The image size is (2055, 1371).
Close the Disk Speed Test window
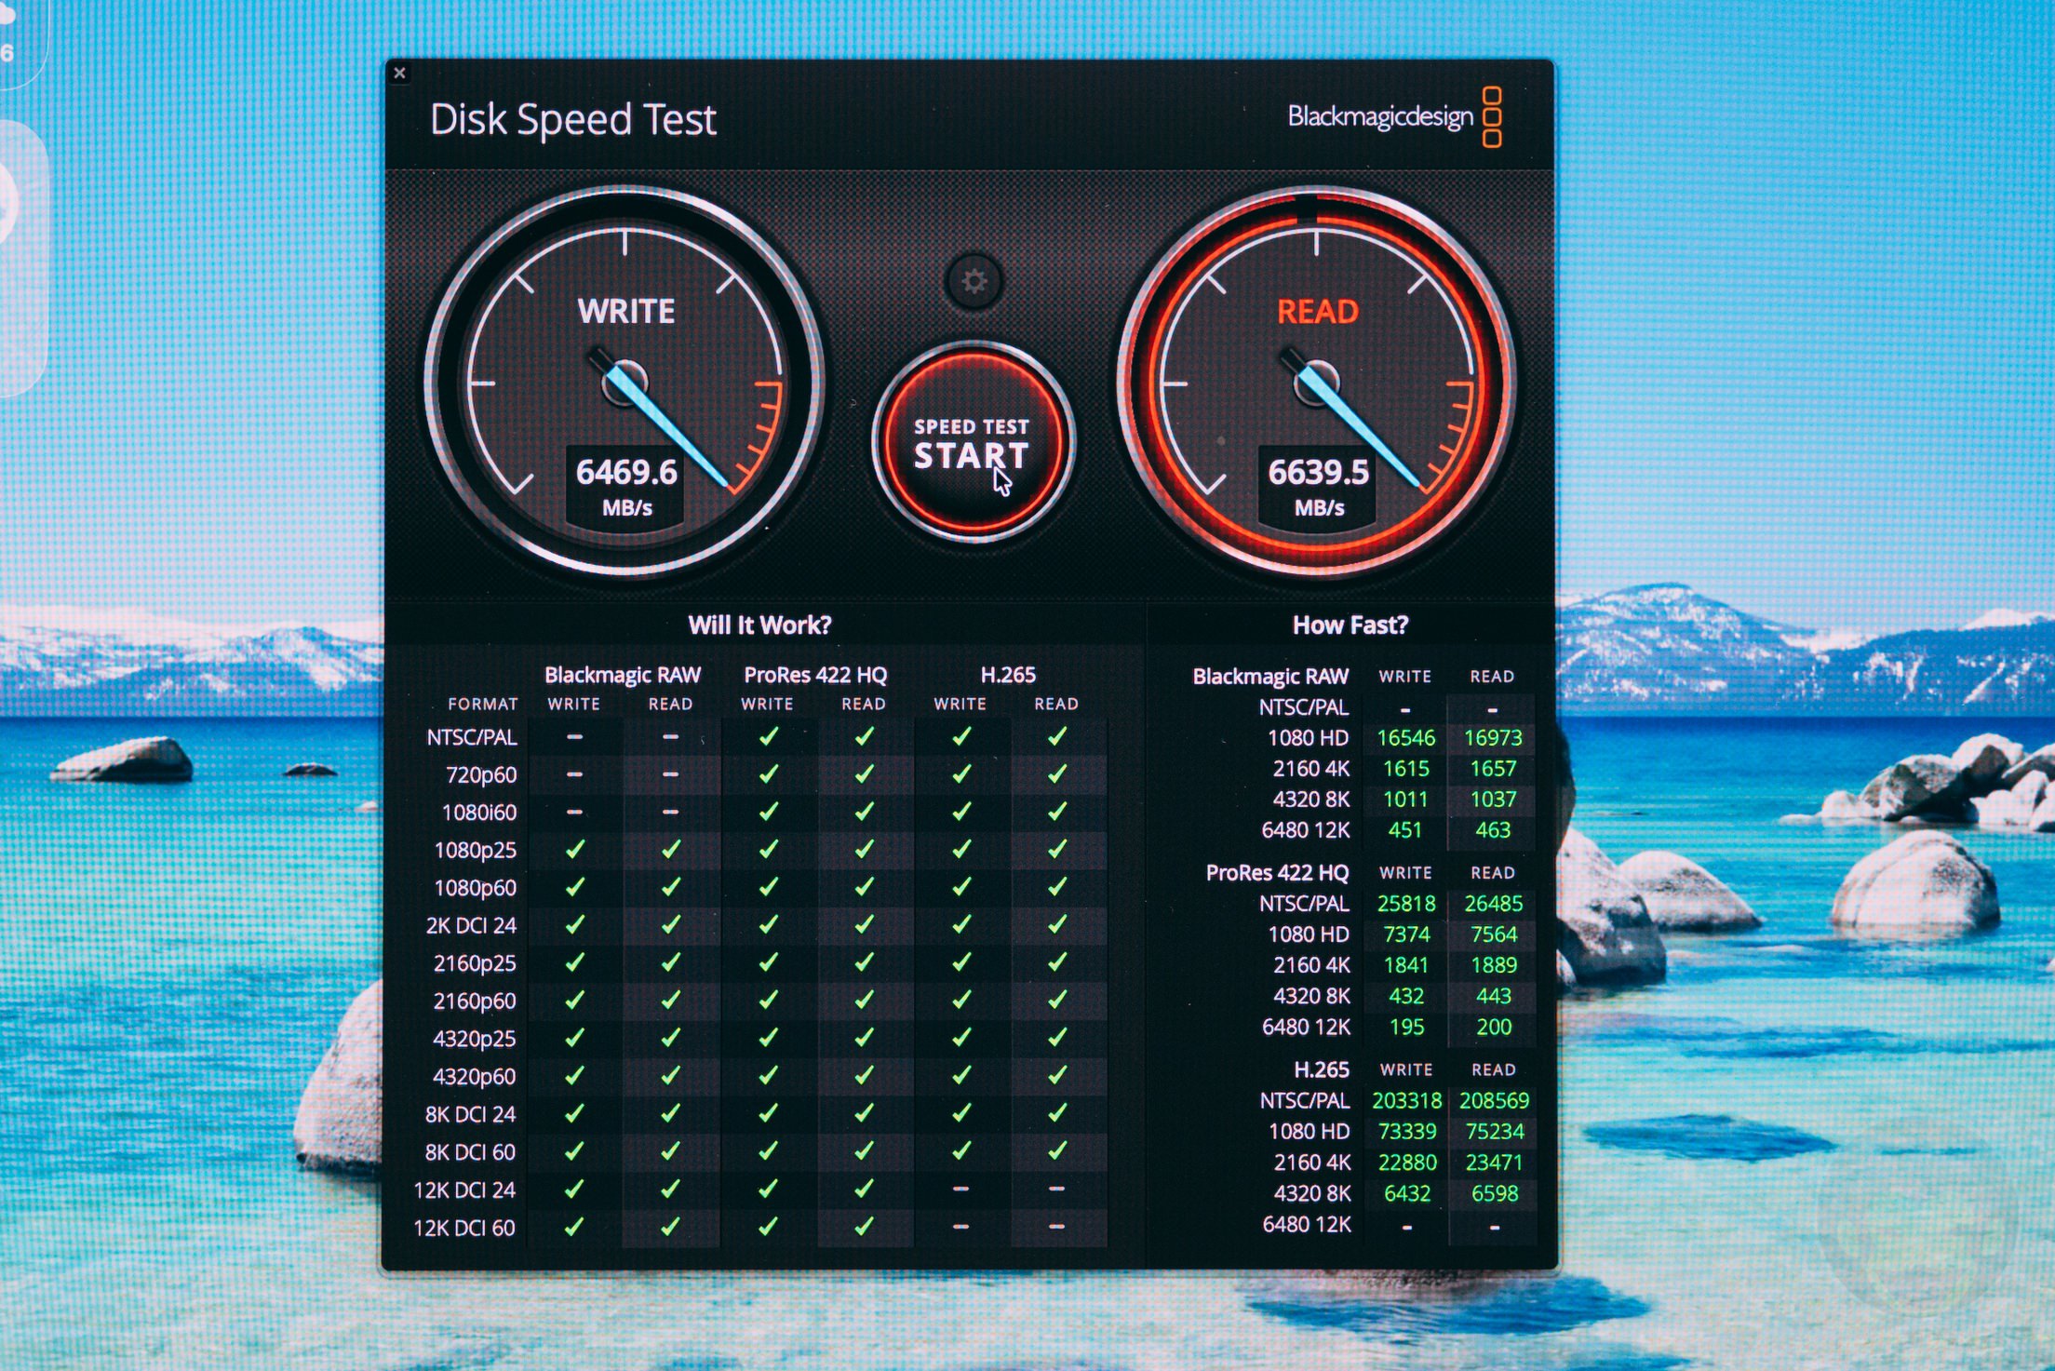400,73
